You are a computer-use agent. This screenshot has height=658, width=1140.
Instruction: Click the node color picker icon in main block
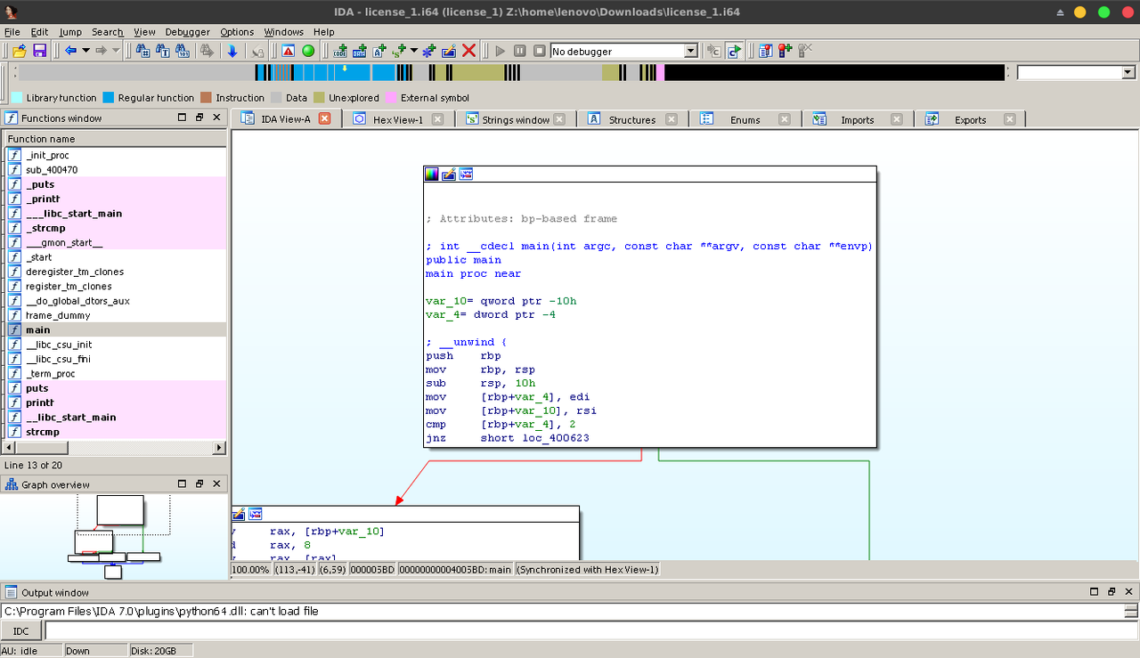(x=432, y=175)
